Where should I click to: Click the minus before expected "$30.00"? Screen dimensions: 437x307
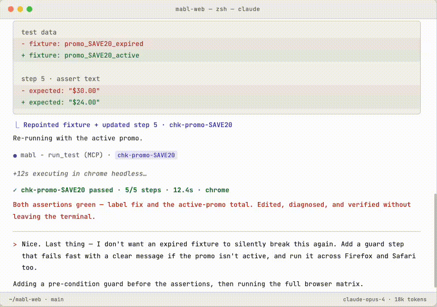[x=23, y=91]
